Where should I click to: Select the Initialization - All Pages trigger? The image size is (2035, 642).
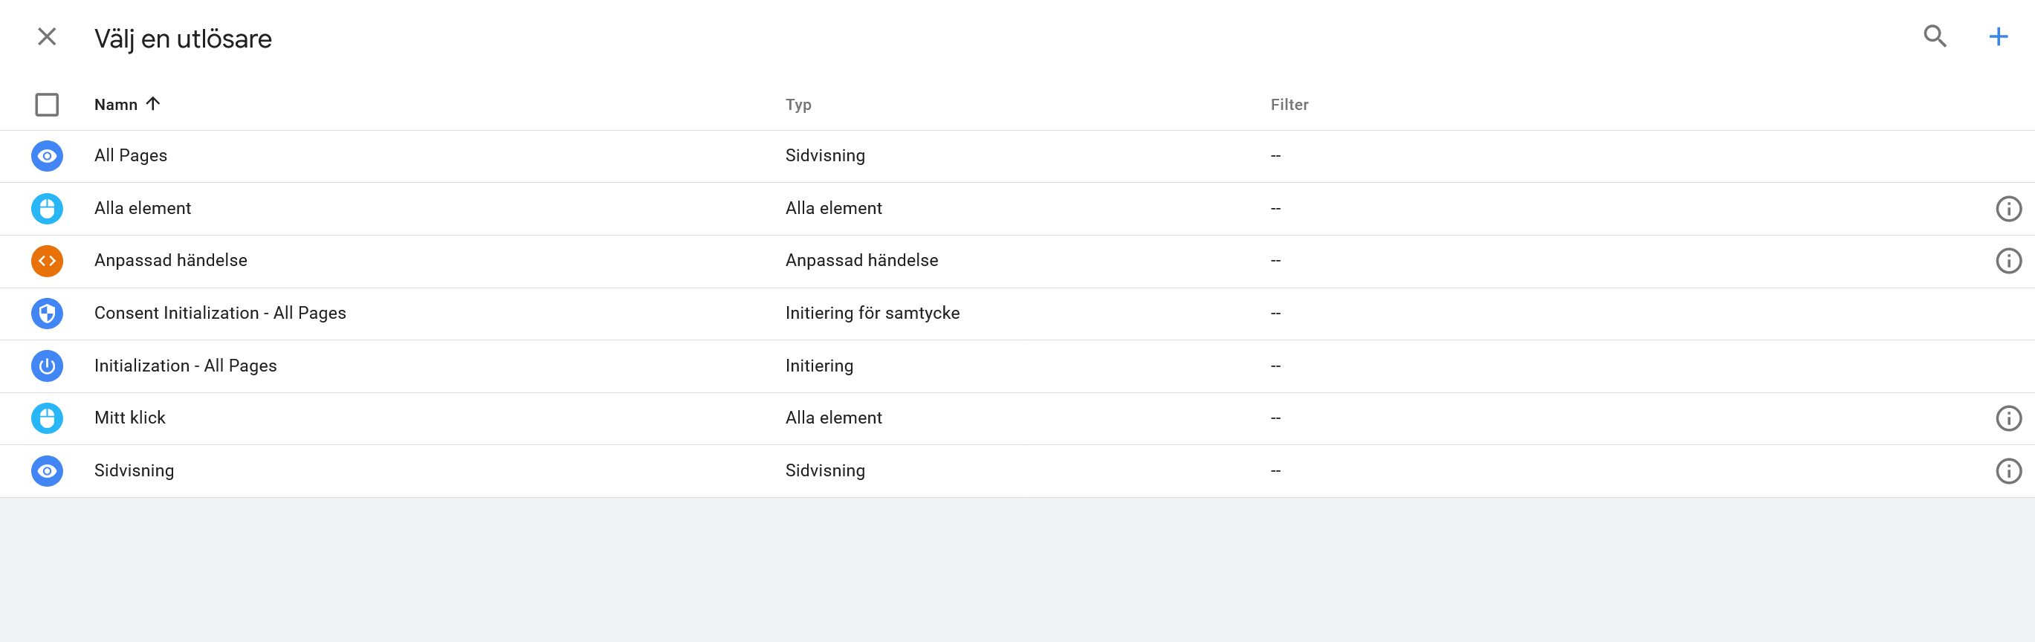186,366
